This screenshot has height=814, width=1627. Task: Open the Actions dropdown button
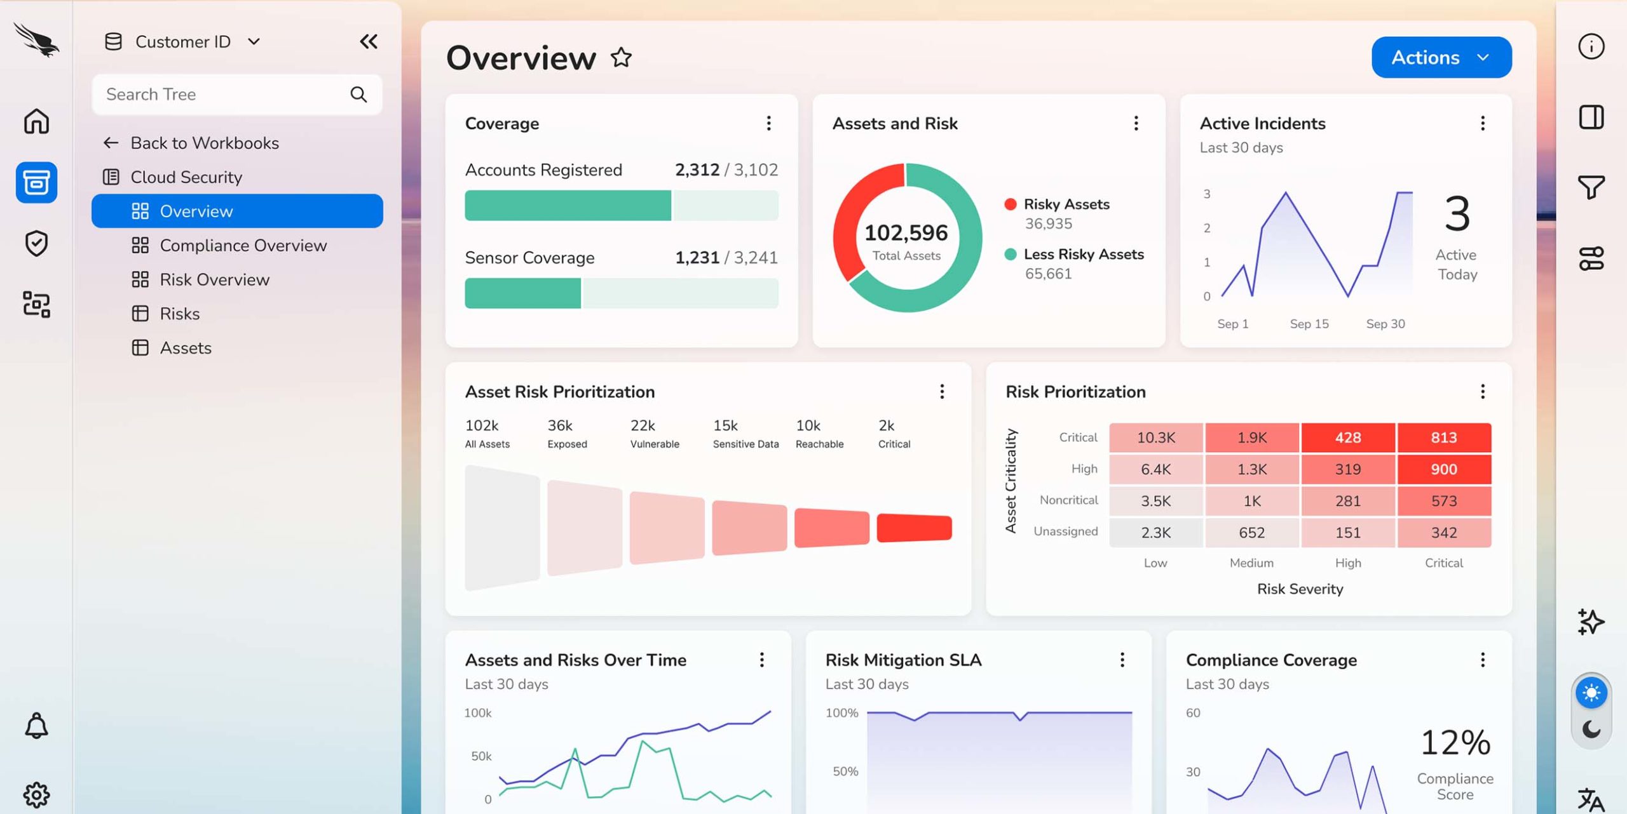(x=1441, y=57)
